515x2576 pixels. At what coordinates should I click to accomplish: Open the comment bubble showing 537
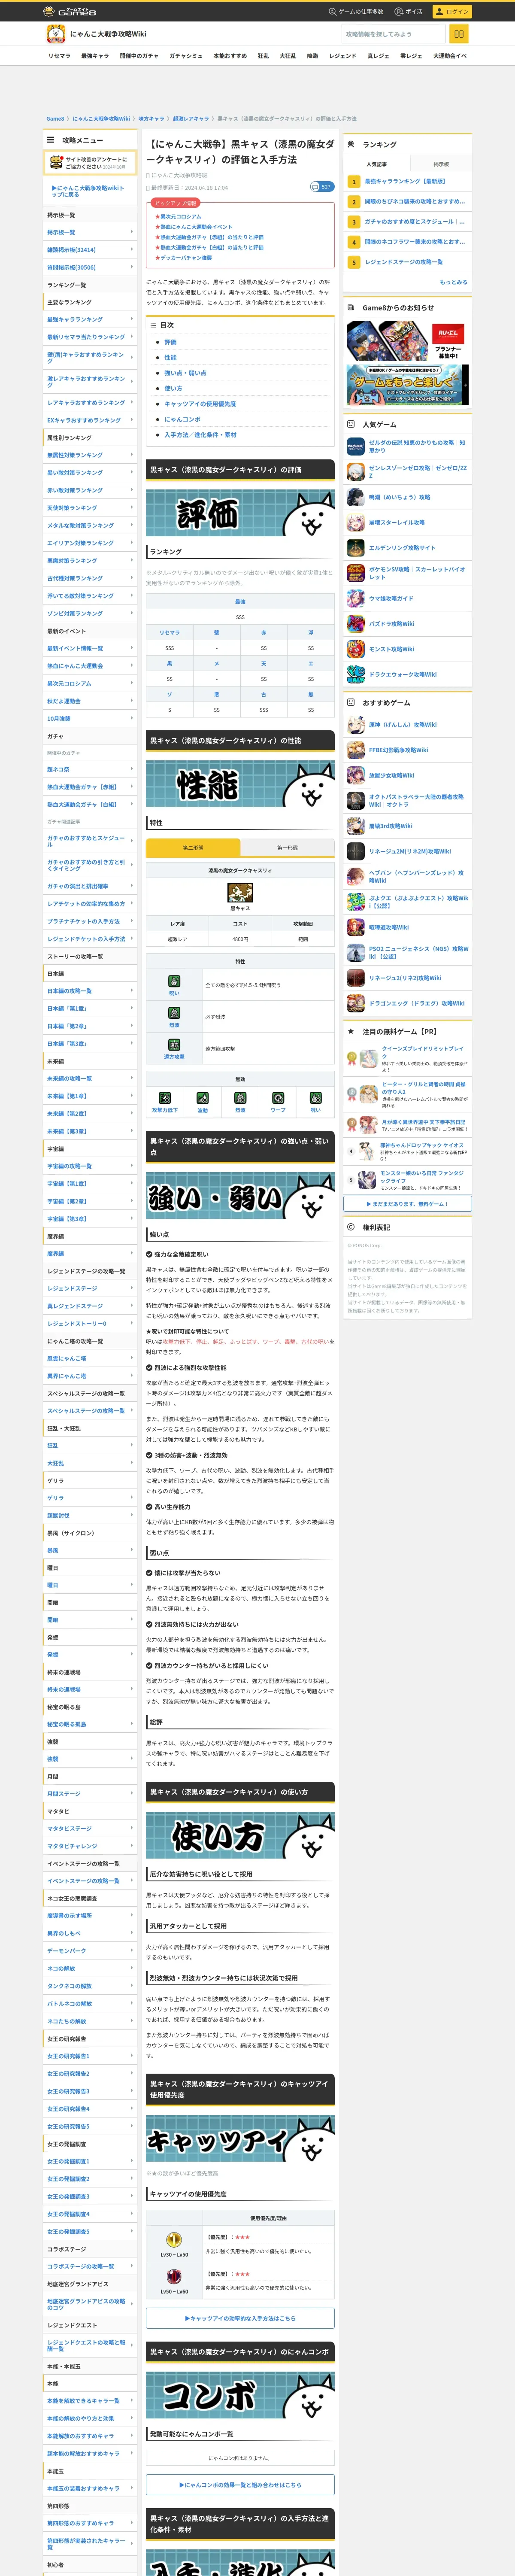pyautogui.click(x=321, y=187)
